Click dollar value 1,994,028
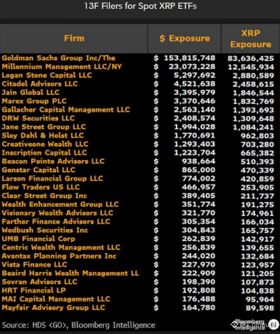The image size is (280, 334). coord(194,127)
